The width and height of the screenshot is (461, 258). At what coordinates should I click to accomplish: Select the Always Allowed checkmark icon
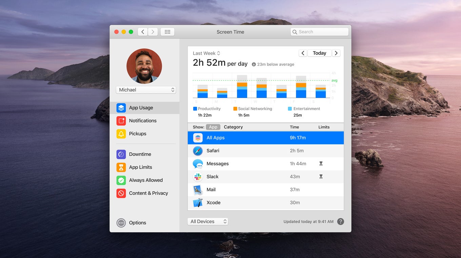(121, 180)
